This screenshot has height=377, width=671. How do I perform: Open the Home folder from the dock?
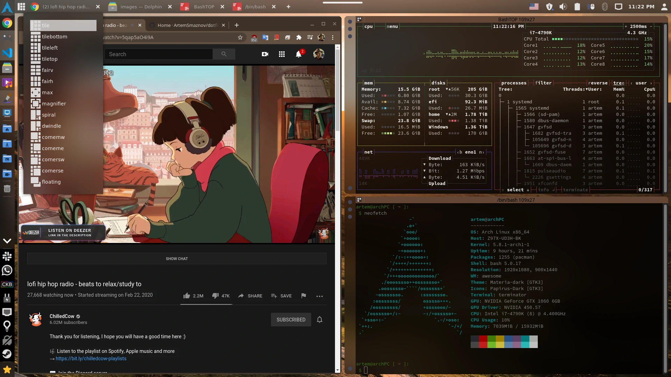coord(7,129)
